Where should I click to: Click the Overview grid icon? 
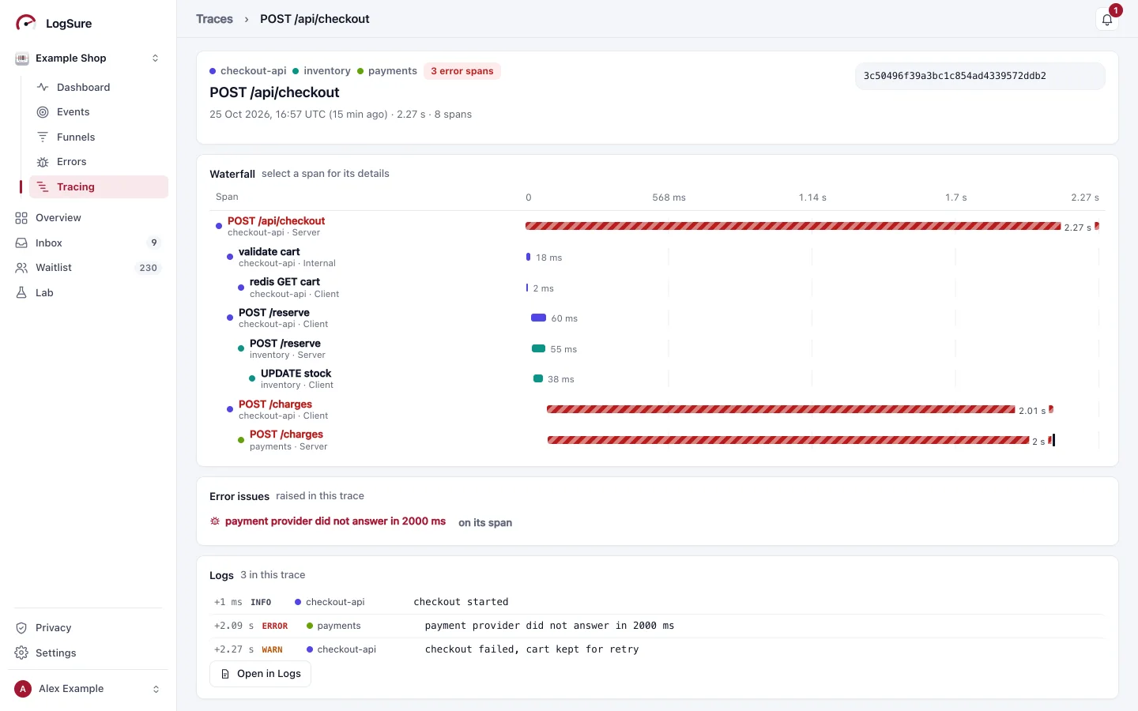pyautogui.click(x=21, y=218)
